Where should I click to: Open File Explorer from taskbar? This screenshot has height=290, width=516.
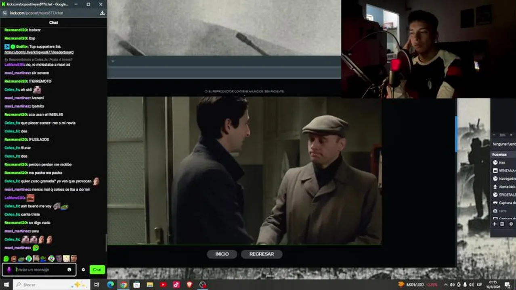150,285
